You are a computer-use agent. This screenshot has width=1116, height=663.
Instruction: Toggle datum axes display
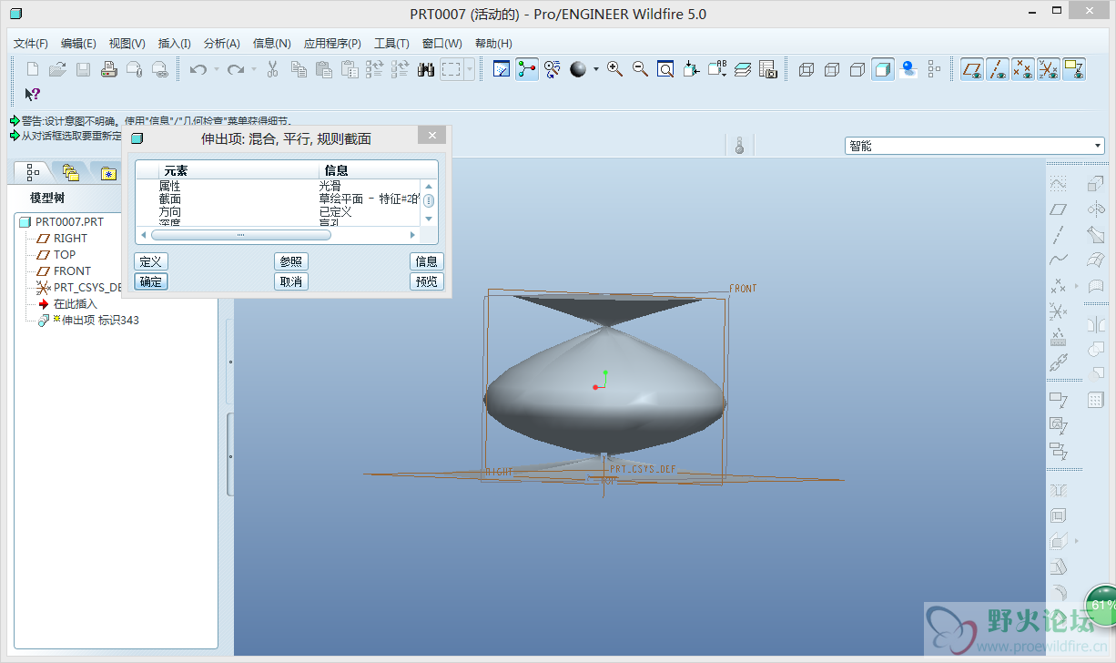point(998,69)
